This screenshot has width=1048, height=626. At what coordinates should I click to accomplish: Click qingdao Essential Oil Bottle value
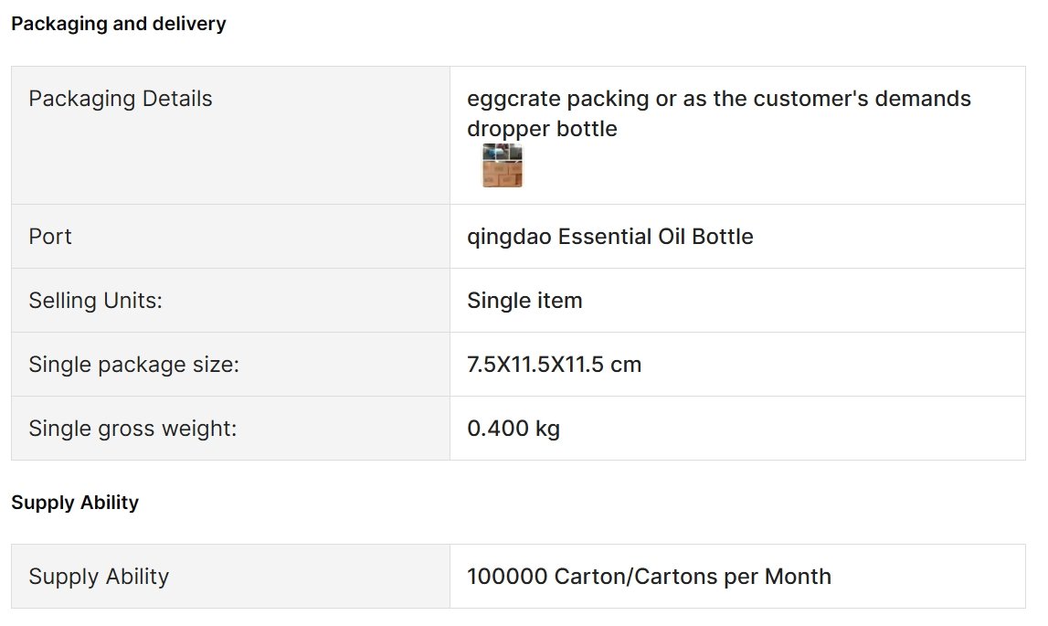click(x=610, y=237)
